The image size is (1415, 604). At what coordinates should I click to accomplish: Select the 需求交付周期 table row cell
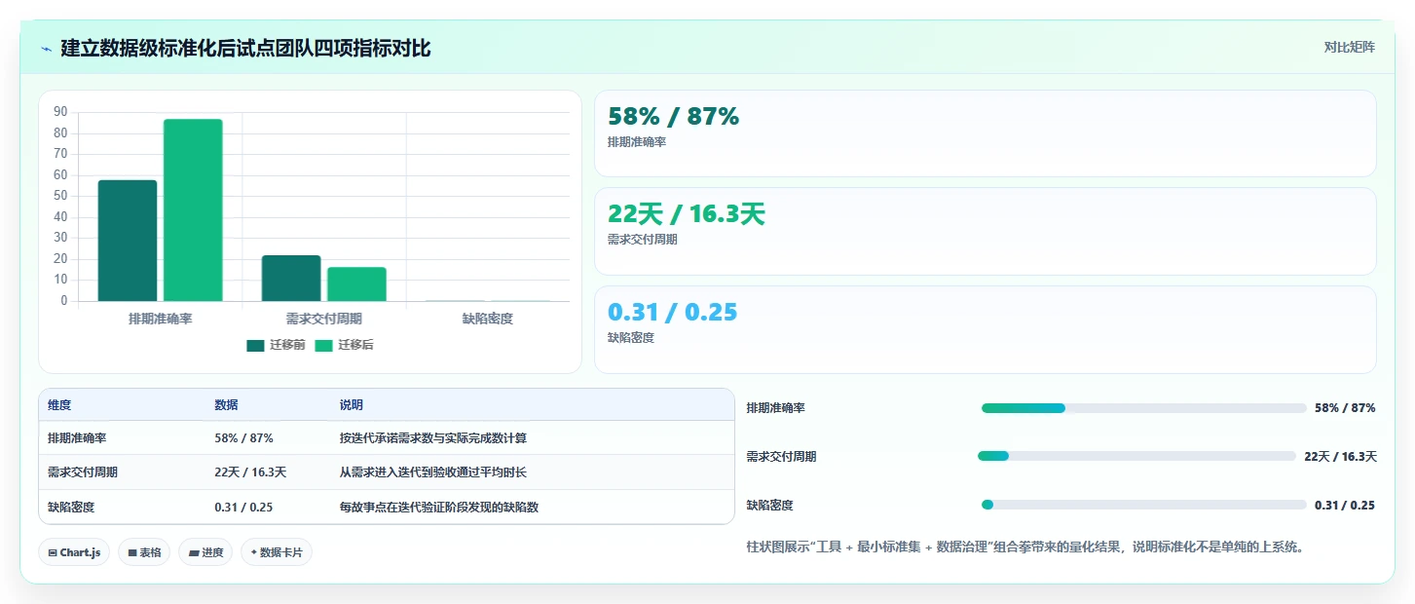click(x=83, y=472)
